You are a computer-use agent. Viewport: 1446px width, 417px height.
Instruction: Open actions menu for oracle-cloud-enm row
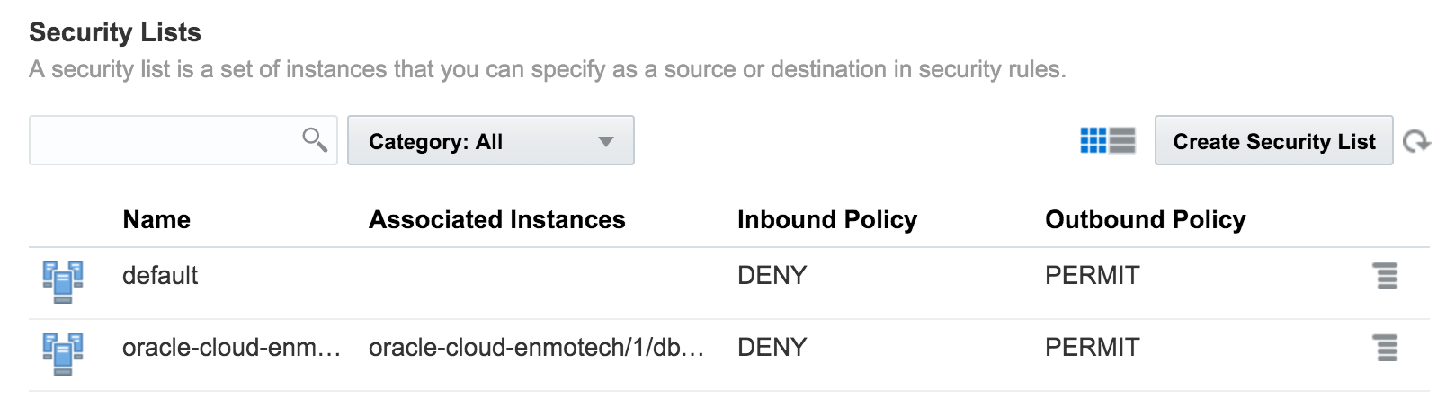(1387, 348)
